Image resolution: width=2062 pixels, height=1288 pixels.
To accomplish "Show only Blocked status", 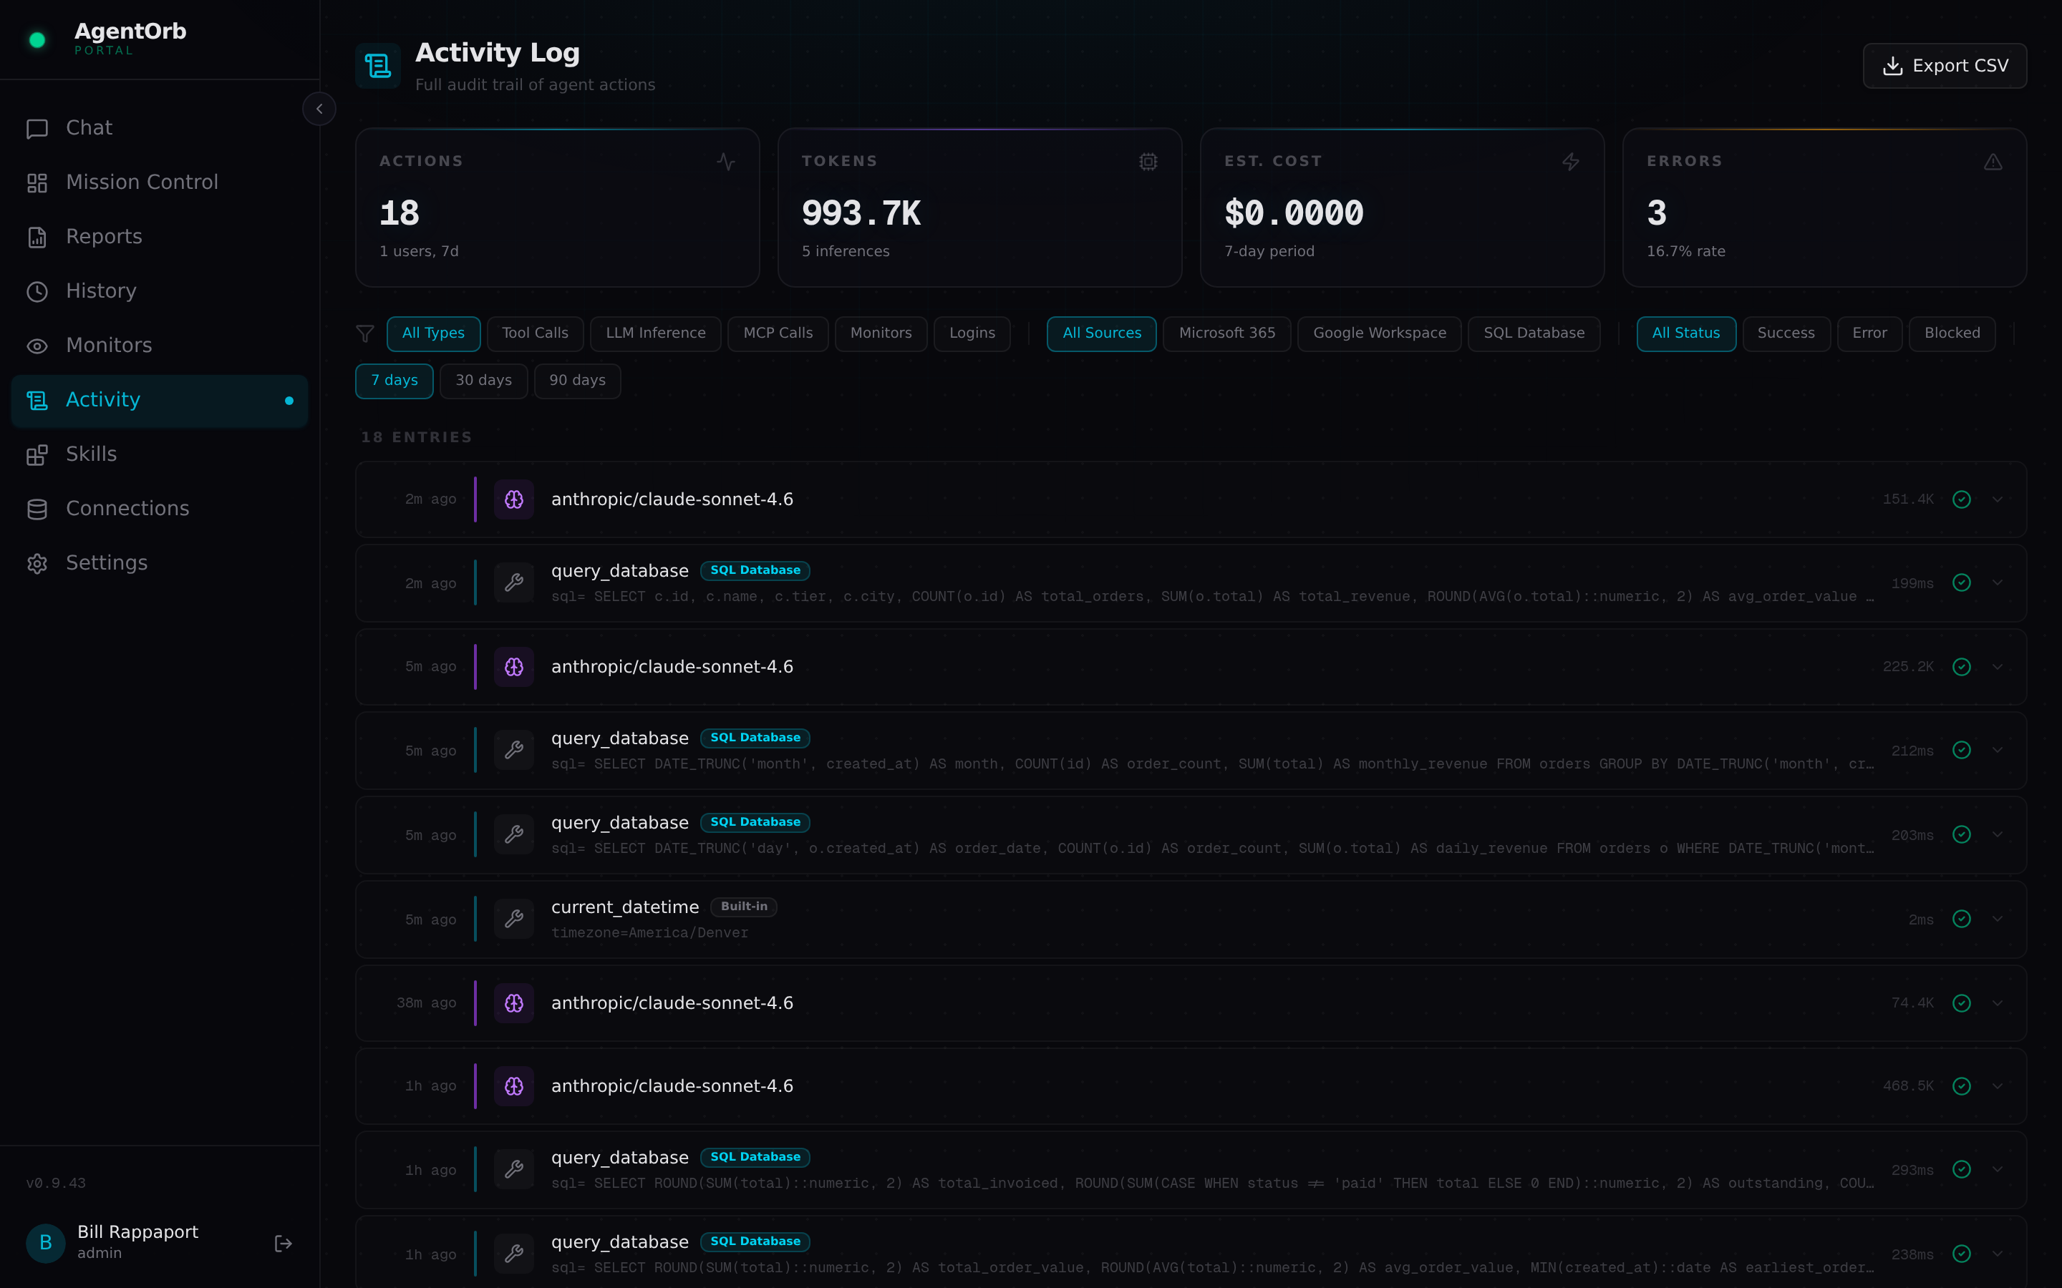I will coord(1952,333).
